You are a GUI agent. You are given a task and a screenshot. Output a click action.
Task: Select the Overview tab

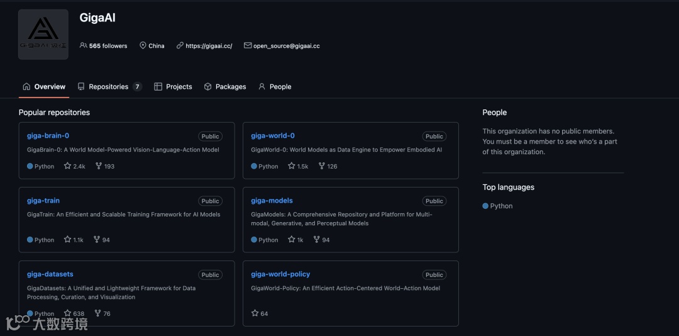pos(44,87)
